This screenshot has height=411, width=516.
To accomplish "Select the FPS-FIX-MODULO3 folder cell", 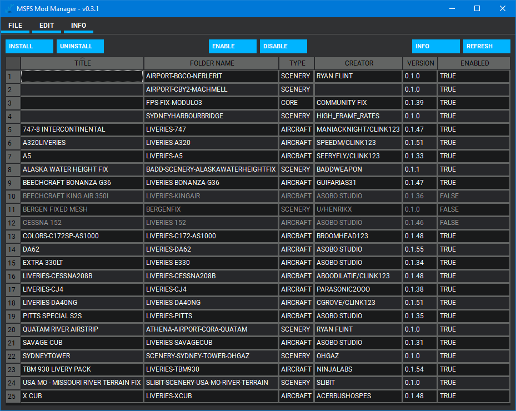I will pos(211,103).
